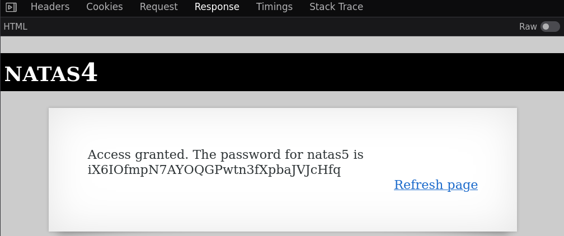
Task: Click the Access granted message line
Action: tap(225, 155)
